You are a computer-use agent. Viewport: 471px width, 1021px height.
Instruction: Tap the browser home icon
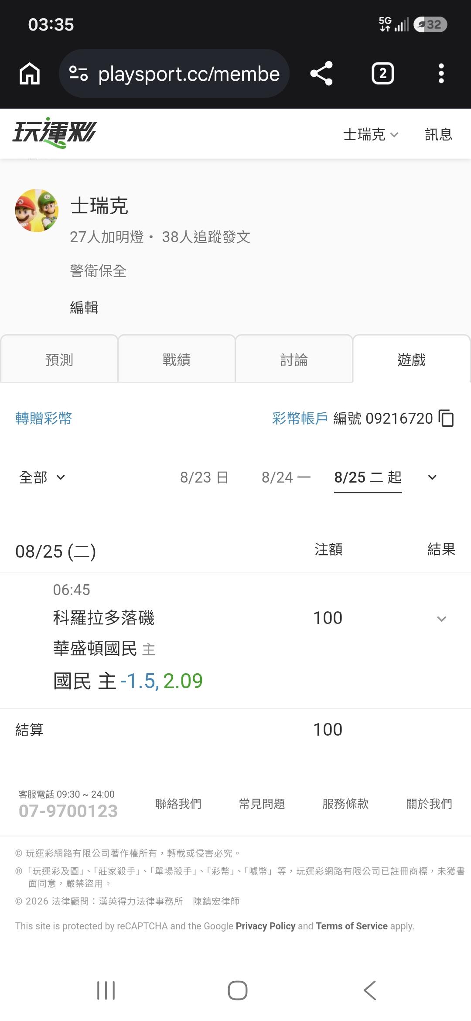(x=30, y=73)
